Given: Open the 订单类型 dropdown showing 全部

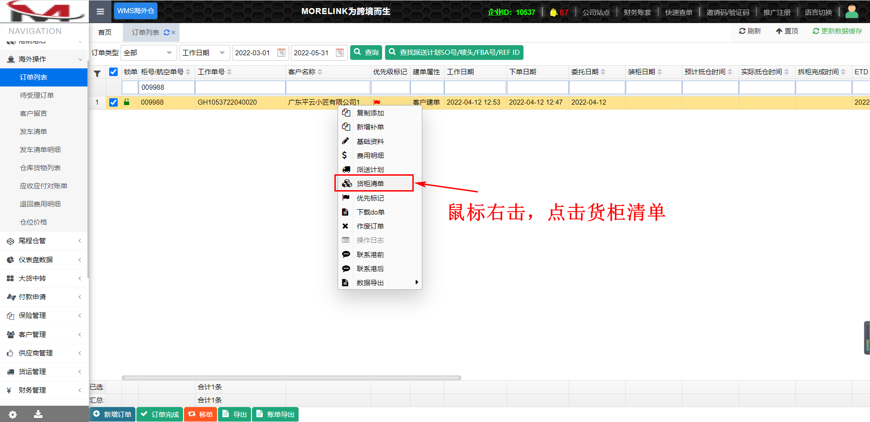Looking at the screenshot, I should coord(149,53).
